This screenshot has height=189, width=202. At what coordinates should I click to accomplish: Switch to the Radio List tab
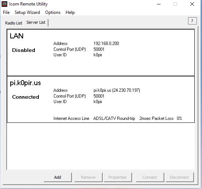point(14,23)
